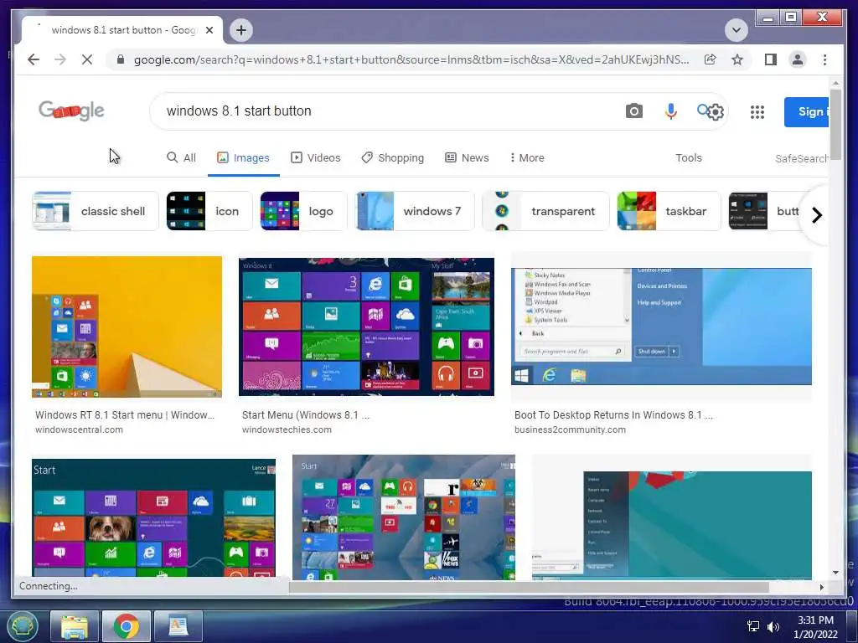858x643 pixels.
Task: Click the horizontal scrollbar thumb
Action: pos(529,587)
